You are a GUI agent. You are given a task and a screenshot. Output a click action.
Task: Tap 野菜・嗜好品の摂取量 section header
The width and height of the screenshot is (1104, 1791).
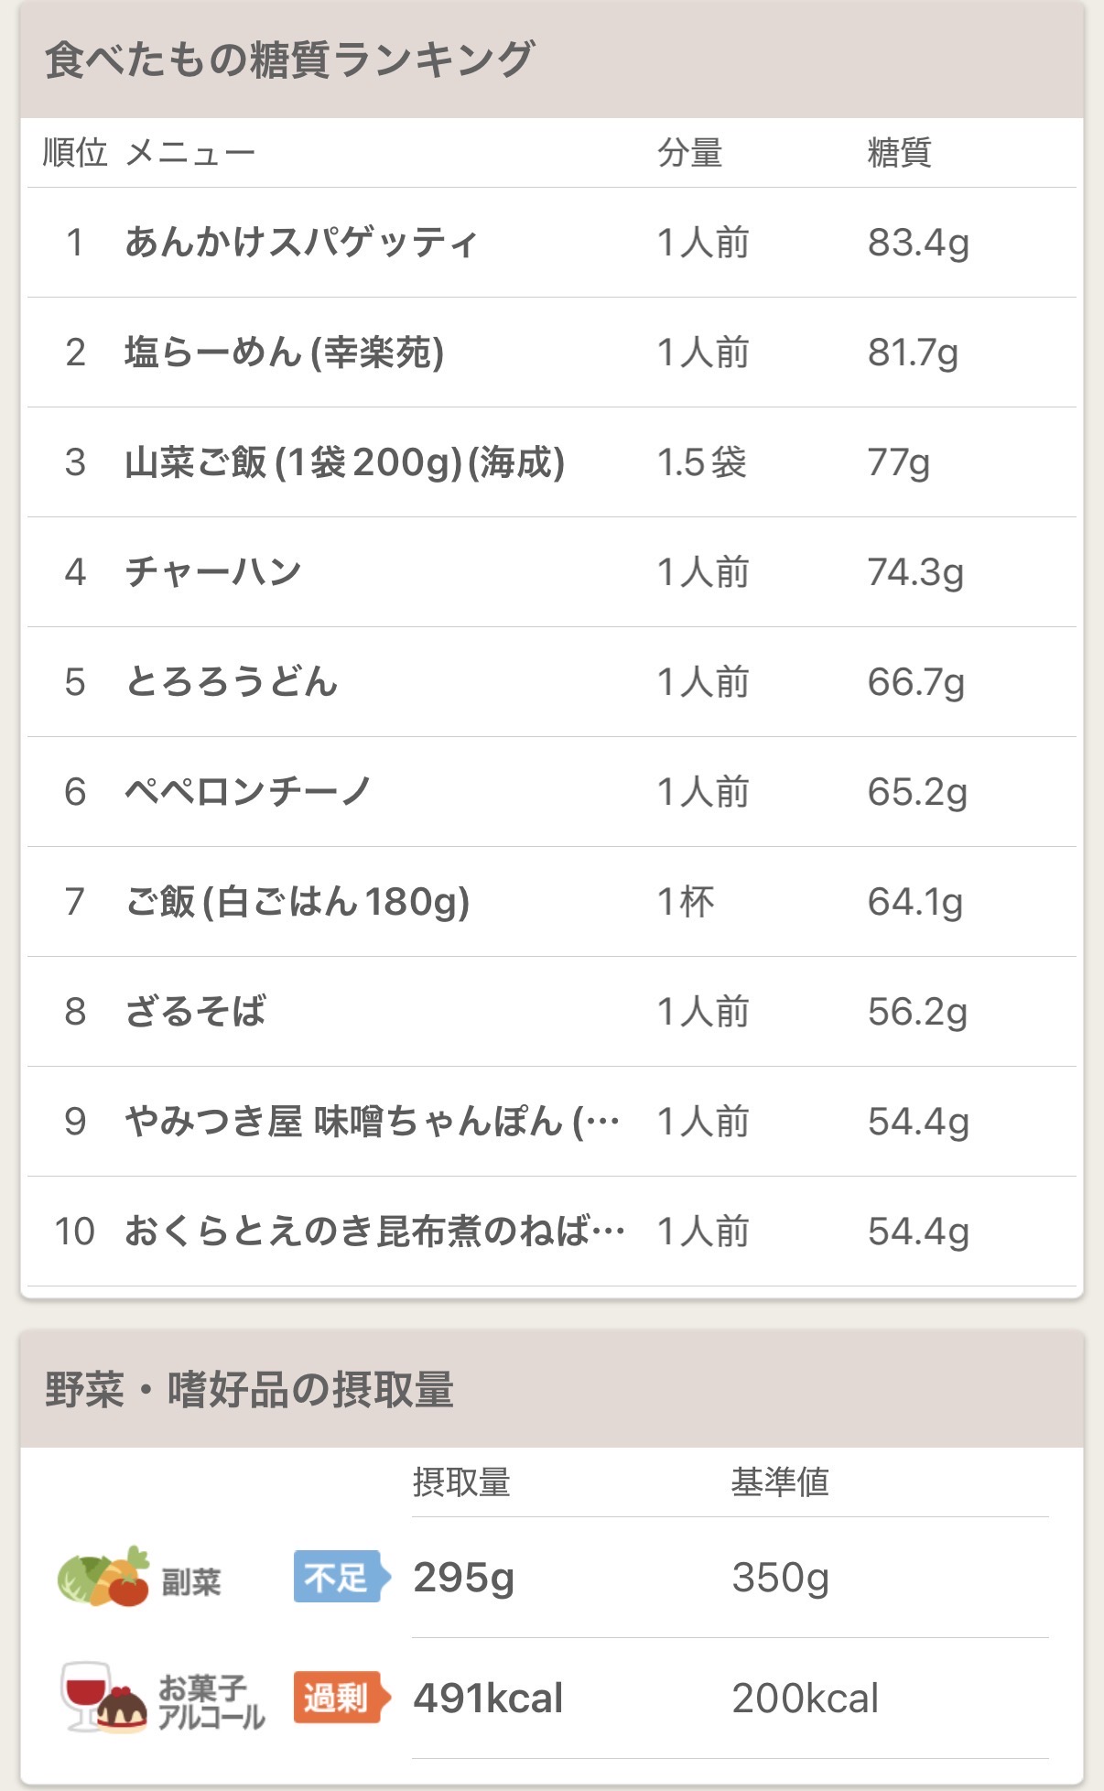(249, 1389)
